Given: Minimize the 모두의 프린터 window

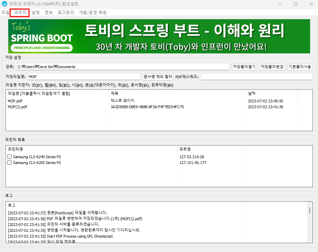Looking at the screenshot, I should pyautogui.click(x=280, y=4).
